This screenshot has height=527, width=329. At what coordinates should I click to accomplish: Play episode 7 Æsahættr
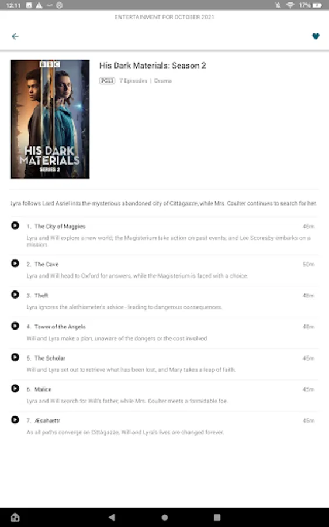(x=15, y=419)
